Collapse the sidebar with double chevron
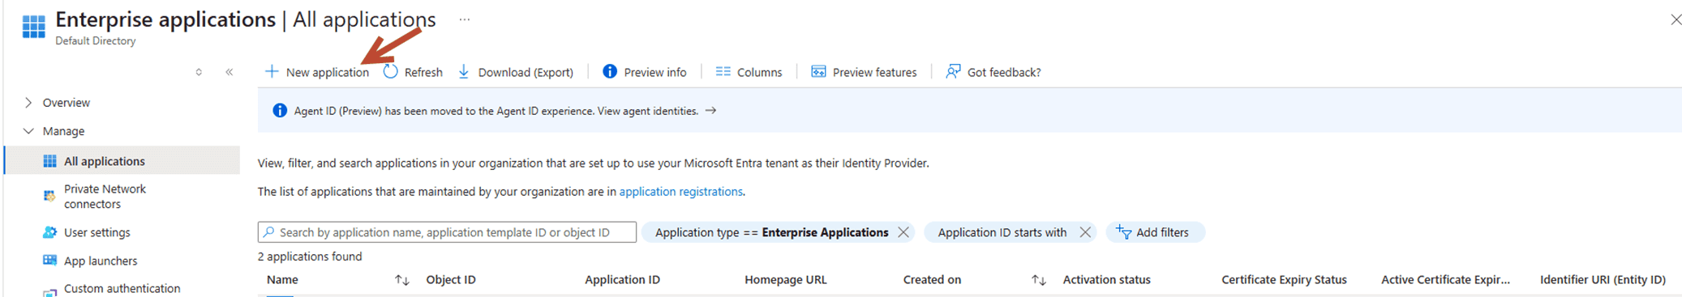Viewport: 1682px width, 297px height. 230,72
